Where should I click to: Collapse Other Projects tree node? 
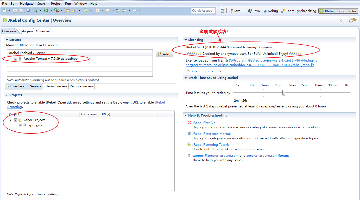(10, 120)
